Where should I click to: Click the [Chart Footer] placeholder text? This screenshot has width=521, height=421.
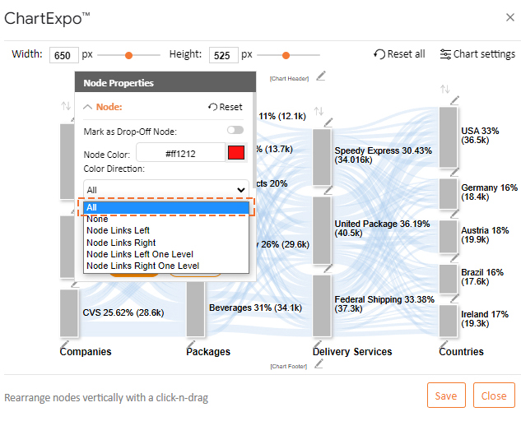click(x=288, y=367)
